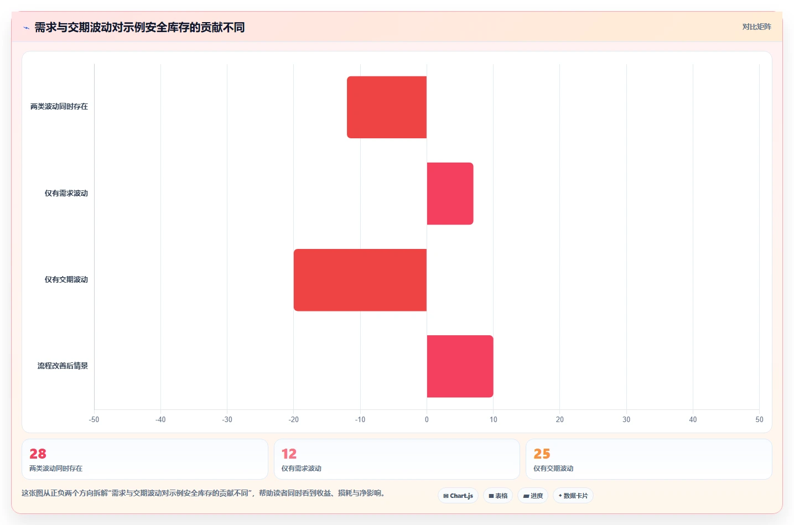Click the stat card showing 28

point(145,459)
